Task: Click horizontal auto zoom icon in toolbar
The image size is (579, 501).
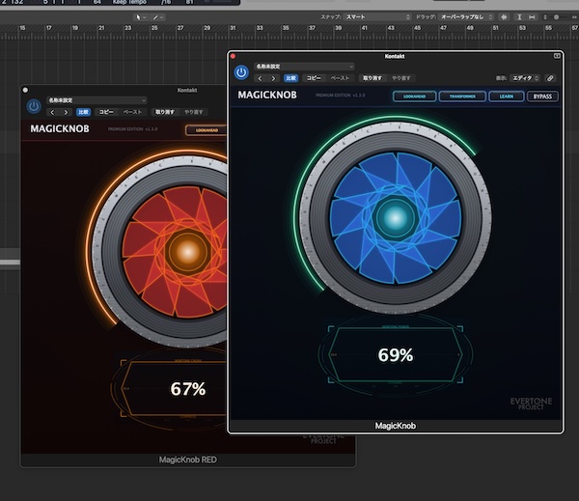Action: [x=532, y=17]
